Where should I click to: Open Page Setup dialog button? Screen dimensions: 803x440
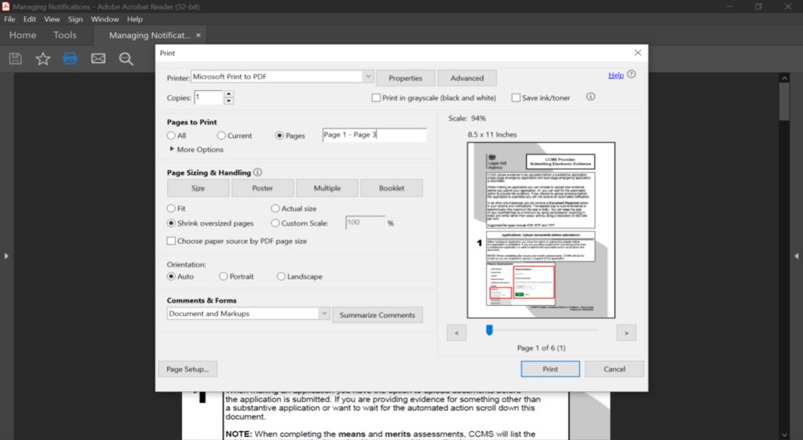pos(187,369)
